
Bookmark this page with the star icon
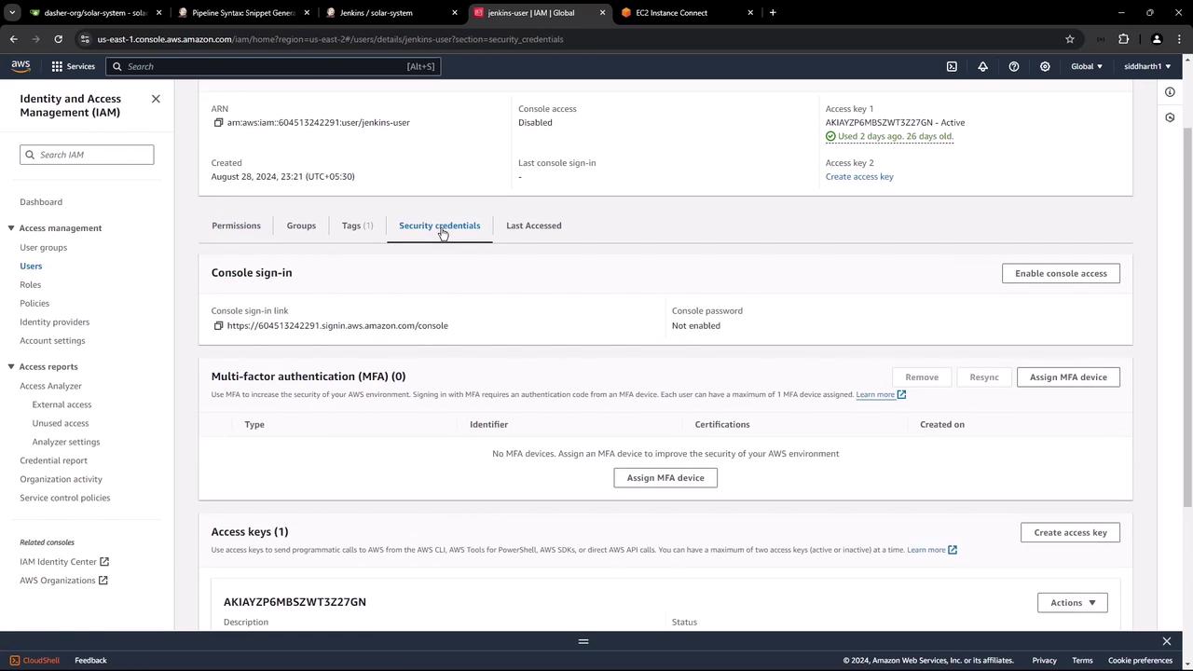coord(1070,39)
